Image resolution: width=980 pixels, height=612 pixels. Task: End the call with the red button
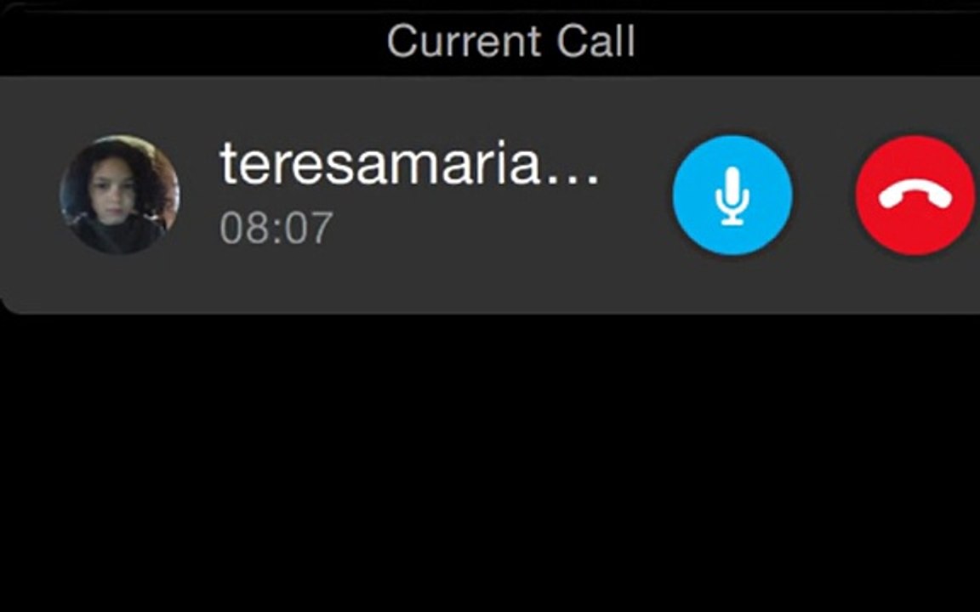[x=915, y=195]
